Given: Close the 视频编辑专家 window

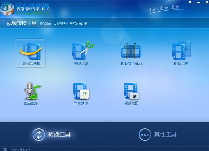Looking at the screenshot, I should pyautogui.click(x=207, y=2).
